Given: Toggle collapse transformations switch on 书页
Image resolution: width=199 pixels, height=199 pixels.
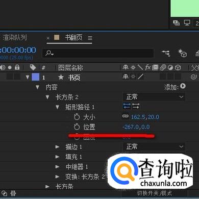Looking at the screenshot, I should (x=133, y=77).
